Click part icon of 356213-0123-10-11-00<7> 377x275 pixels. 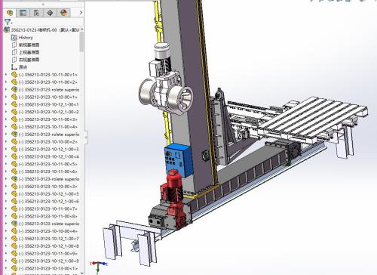[14, 209]
